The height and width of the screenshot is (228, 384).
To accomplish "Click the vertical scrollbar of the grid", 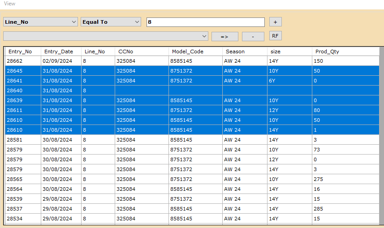I will click(x=381, y=134).
